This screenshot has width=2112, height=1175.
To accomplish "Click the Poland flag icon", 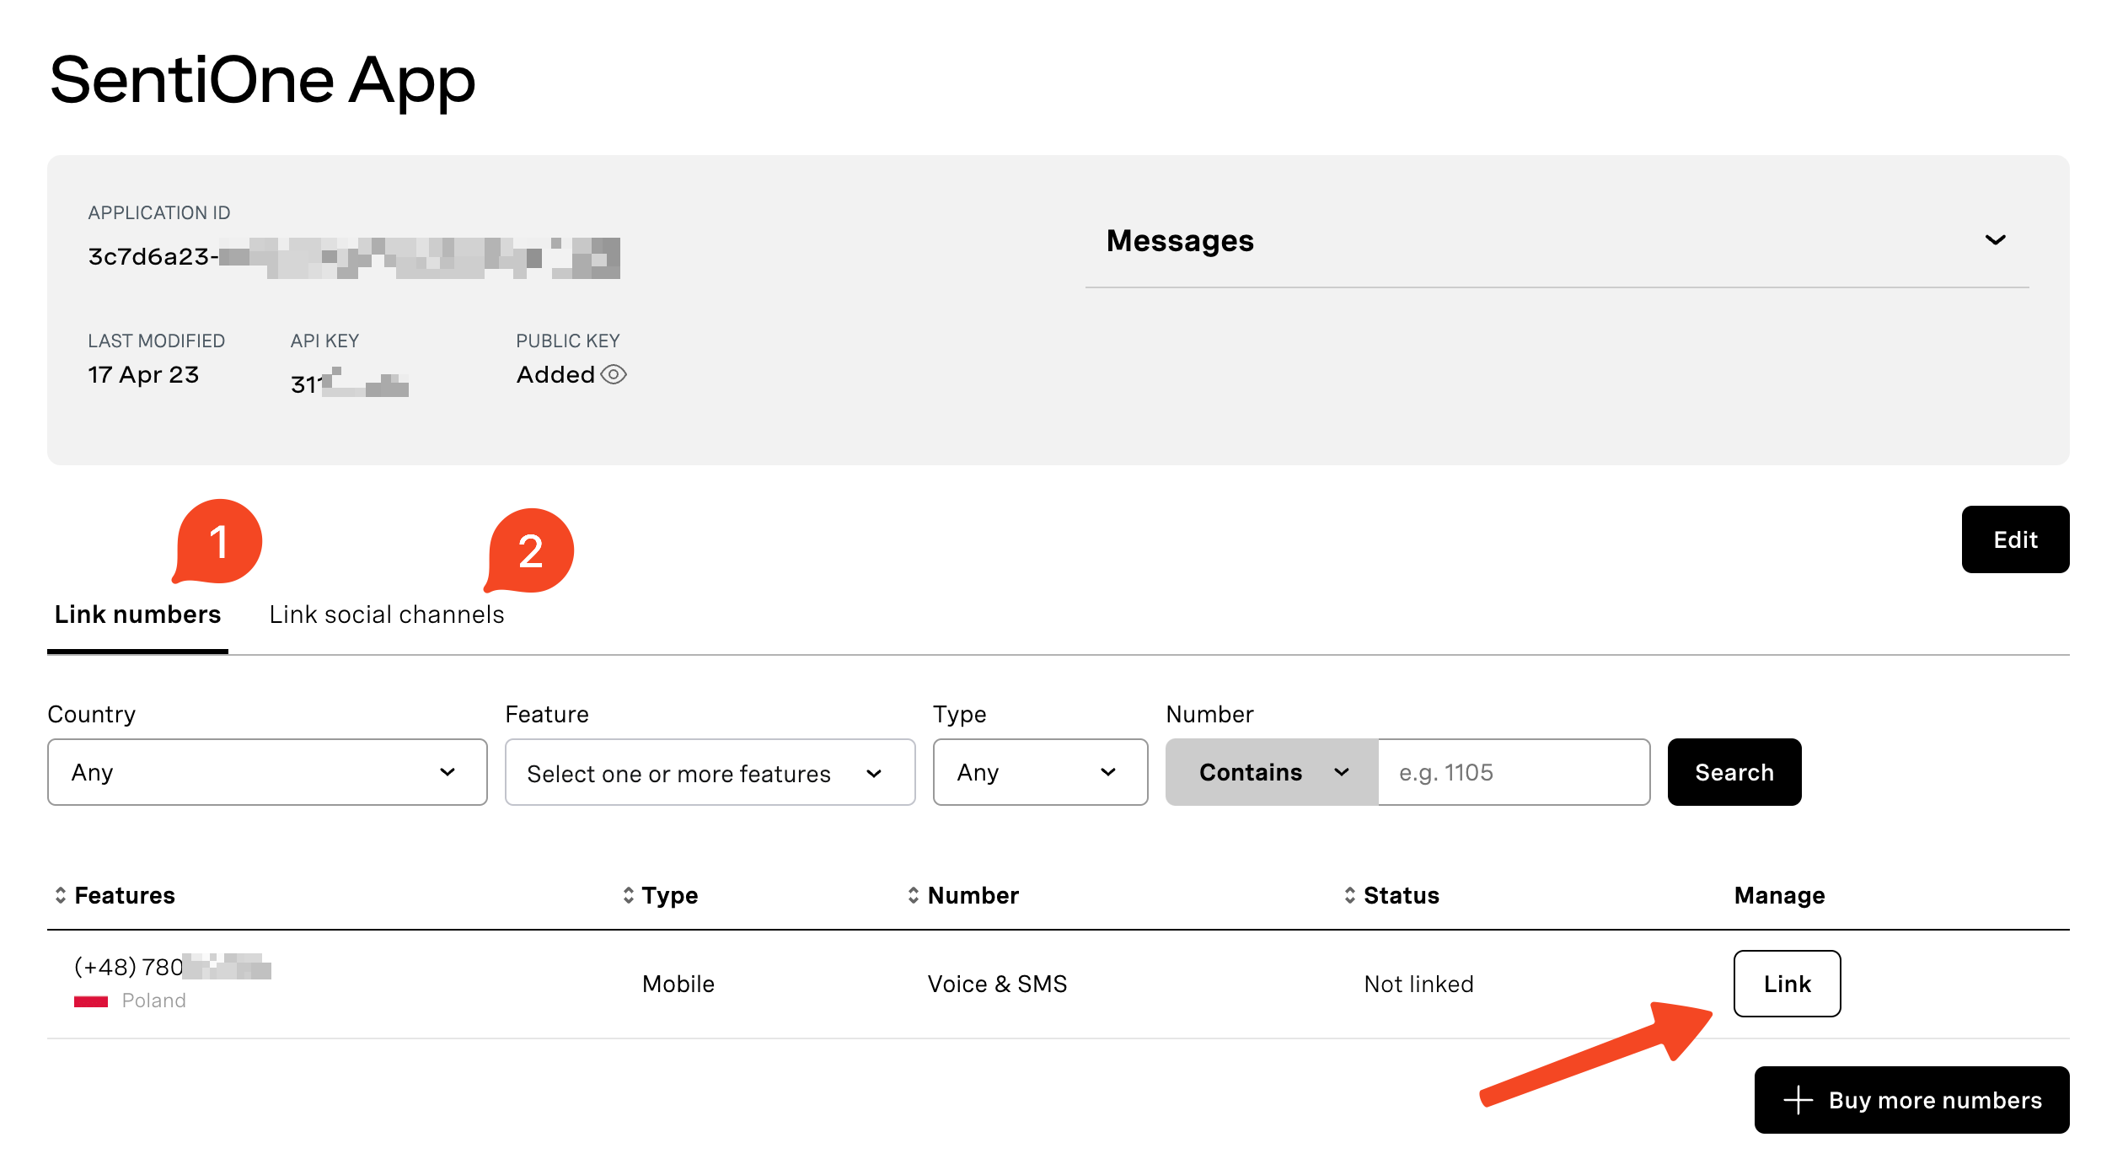I will pos(91,1001).
